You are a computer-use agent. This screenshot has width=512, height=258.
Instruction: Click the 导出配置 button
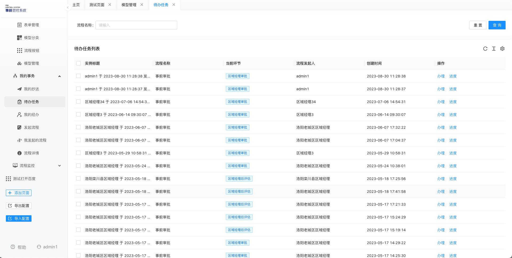point(19,206)
